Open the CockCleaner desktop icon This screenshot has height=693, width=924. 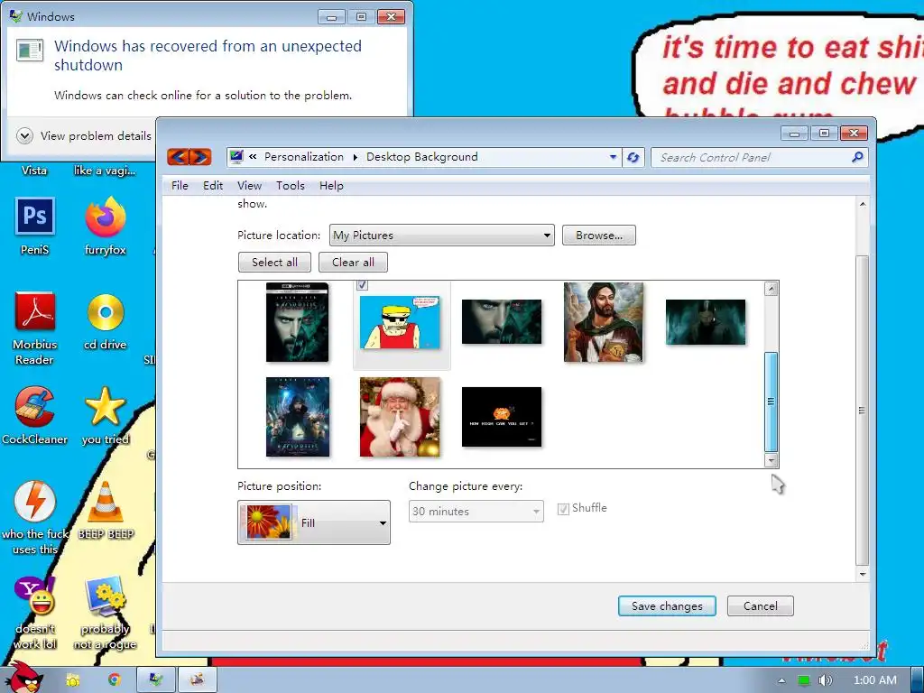35,416
